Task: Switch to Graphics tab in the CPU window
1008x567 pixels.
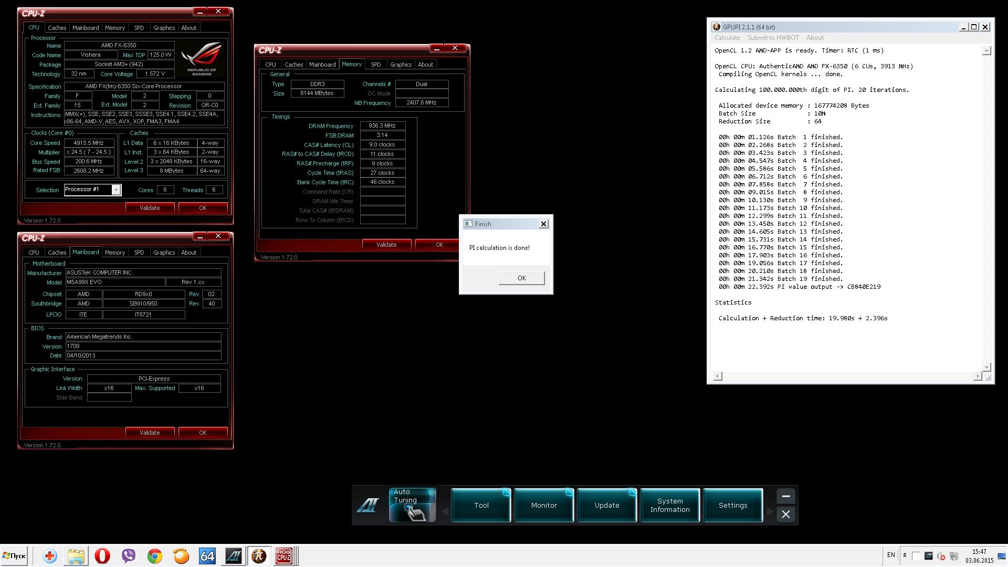Action: pos(164,28)
